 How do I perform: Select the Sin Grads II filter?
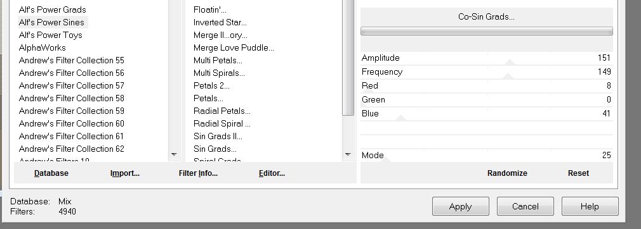click(218, 136)
